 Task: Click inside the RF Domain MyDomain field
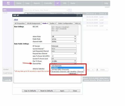(64, 46)
